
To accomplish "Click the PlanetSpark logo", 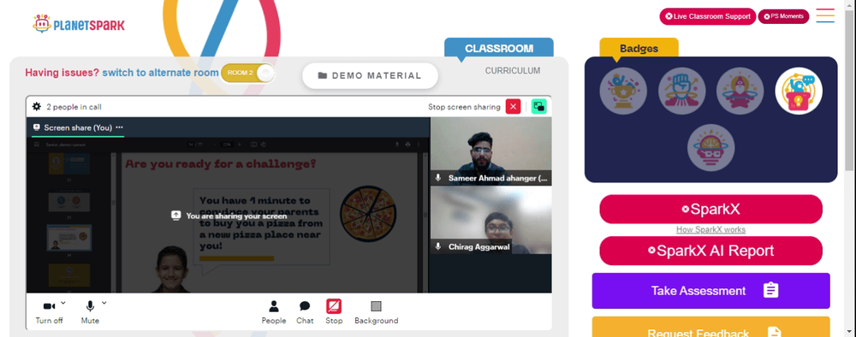I will pyautogui.click(x=79, y=24).
